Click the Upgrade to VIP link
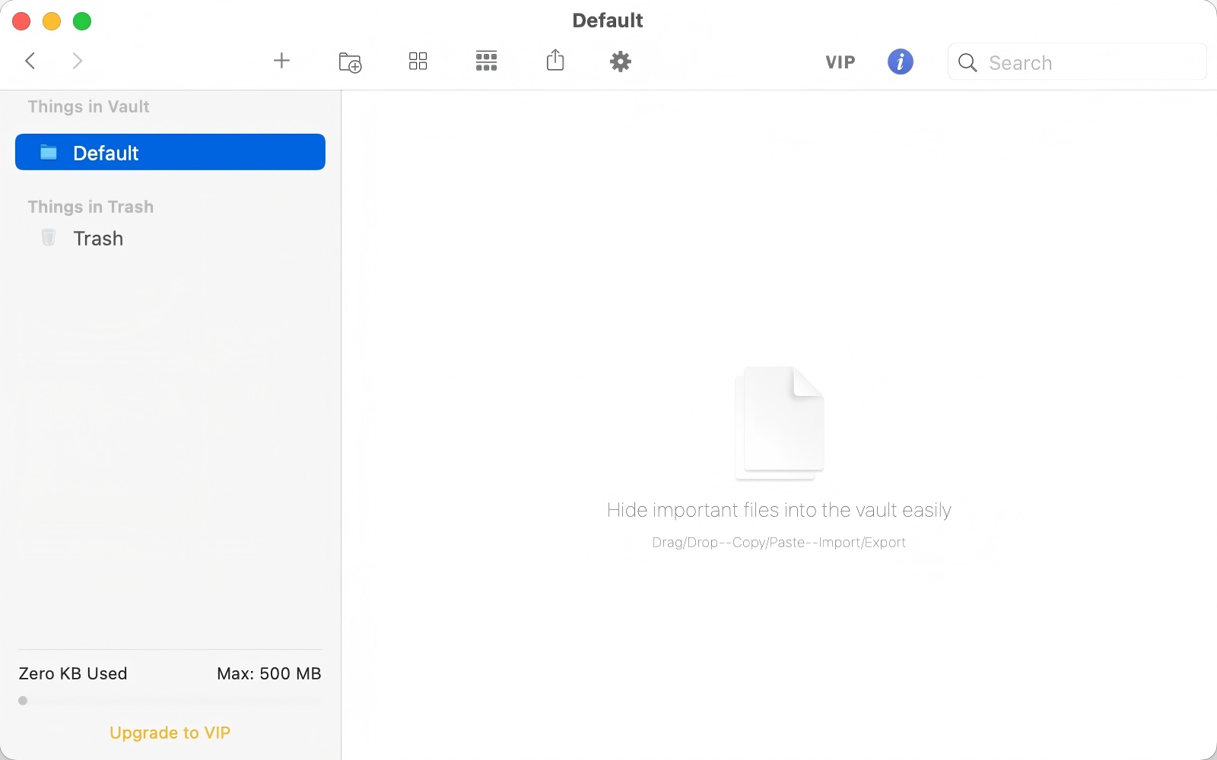1217x760 pixels. 170,733
